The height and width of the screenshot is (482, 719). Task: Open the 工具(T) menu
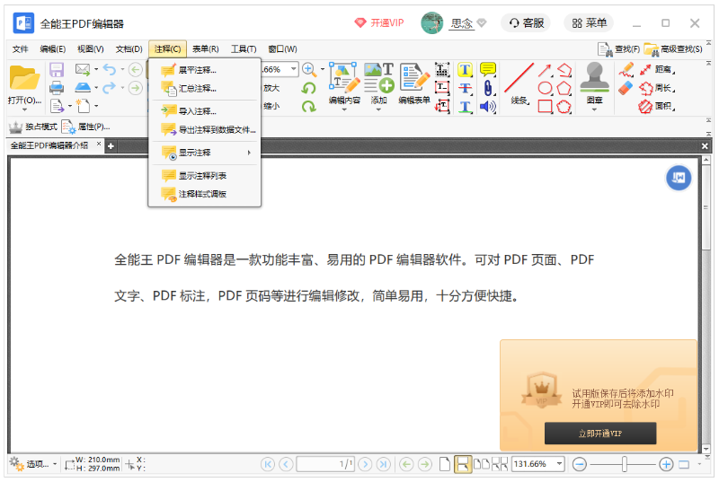tap(244, 49)
